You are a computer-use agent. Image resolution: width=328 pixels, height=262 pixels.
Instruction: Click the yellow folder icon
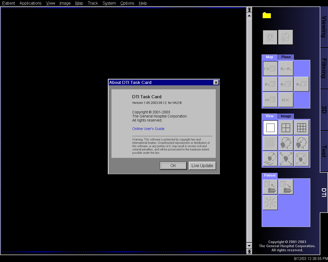click(267, 15)
